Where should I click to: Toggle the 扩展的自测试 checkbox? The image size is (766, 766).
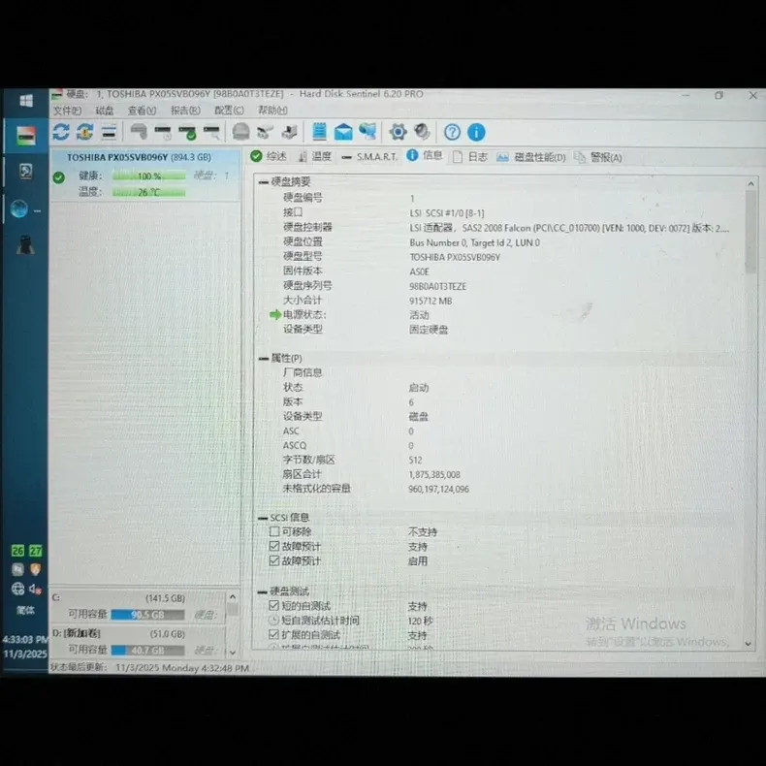(274, 634)
